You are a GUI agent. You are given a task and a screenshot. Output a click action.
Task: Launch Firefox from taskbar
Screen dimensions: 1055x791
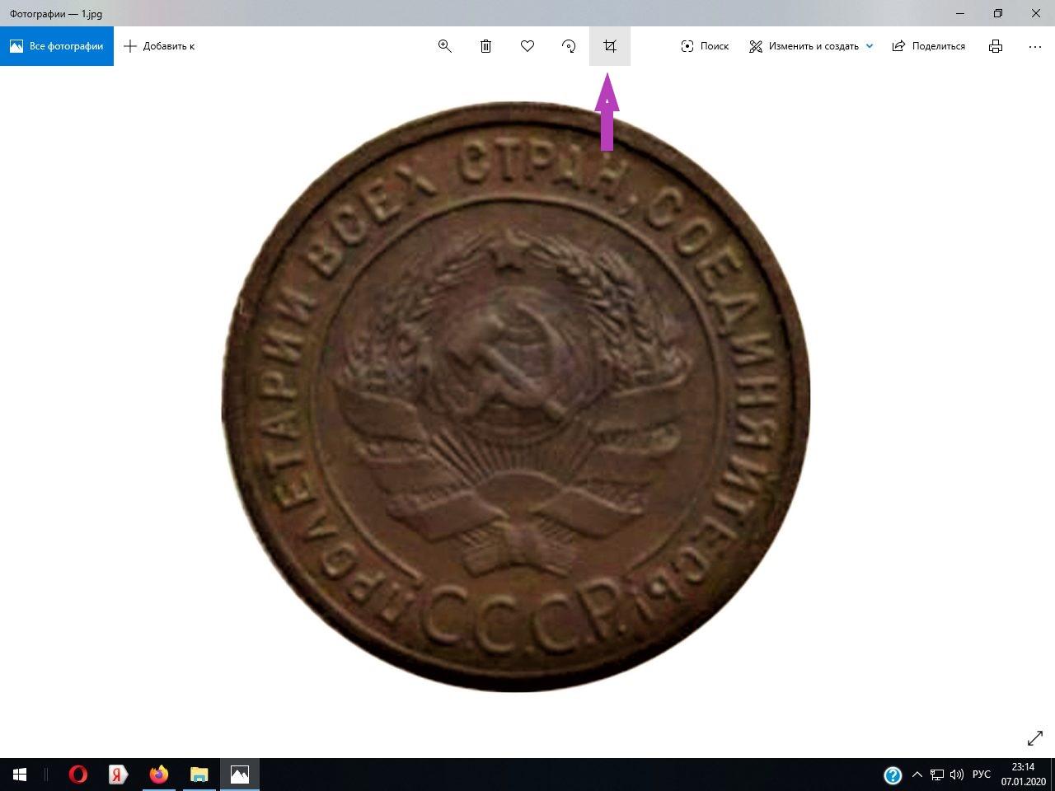pyautogui.click(x=159, y=775)
